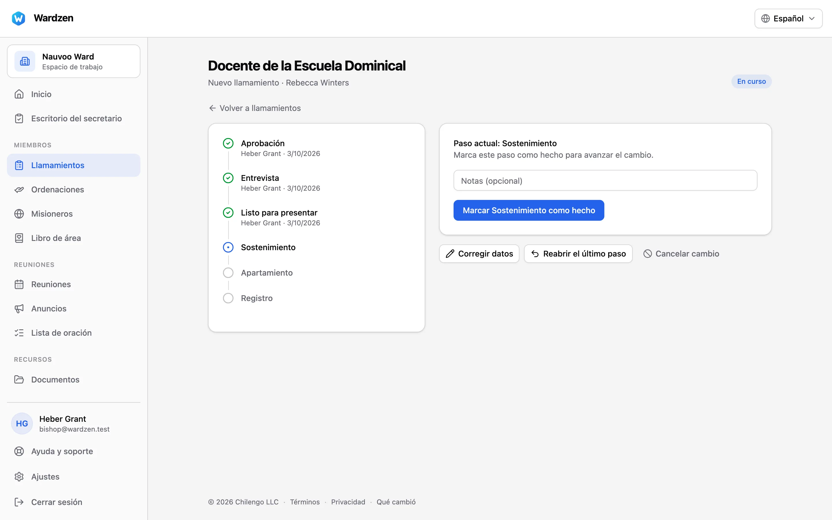Click the Reuniones calendar icon
Image resolution: width=832 pixels, height=520 pixels.
(19, 285)
